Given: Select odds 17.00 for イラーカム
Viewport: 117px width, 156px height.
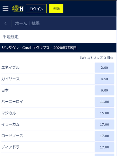Looking at the screenshot, I should tap(104, 125).
